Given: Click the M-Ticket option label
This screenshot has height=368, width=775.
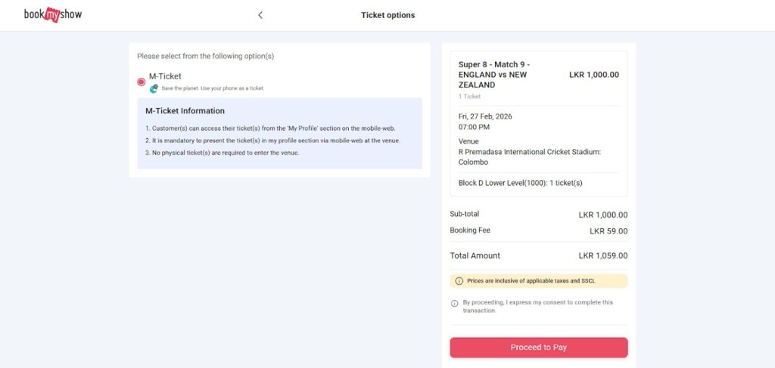Looking at the screenshot, I should pos(165,76).
